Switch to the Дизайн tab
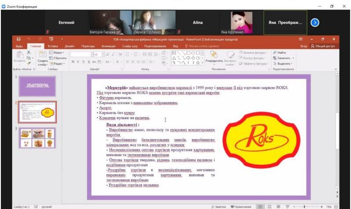Image resolution: width=351 pixels, height=209 pixels. pyautogui.click(x=69, y=46)
